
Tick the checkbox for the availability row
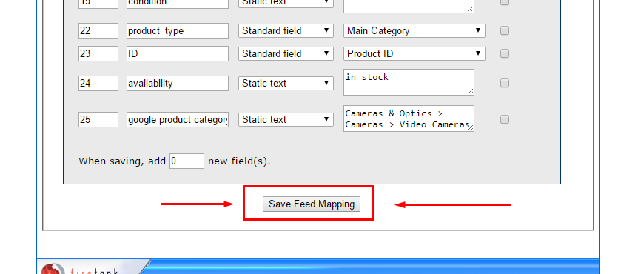[x=504, y=83]
